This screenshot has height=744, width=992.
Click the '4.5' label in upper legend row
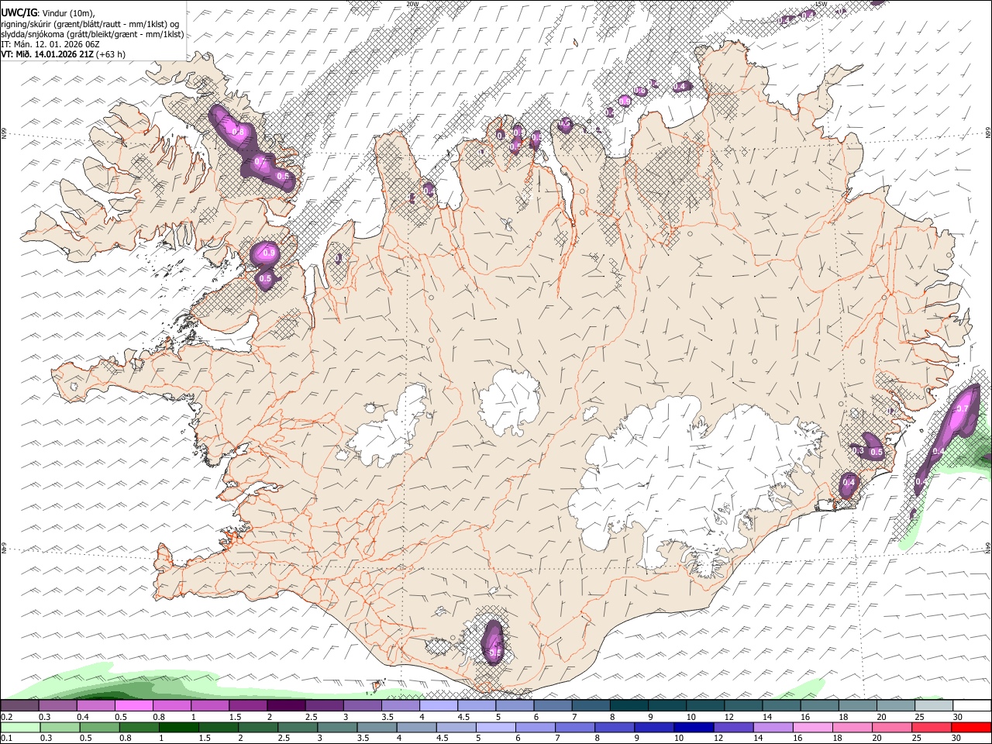tap(464, 717)
